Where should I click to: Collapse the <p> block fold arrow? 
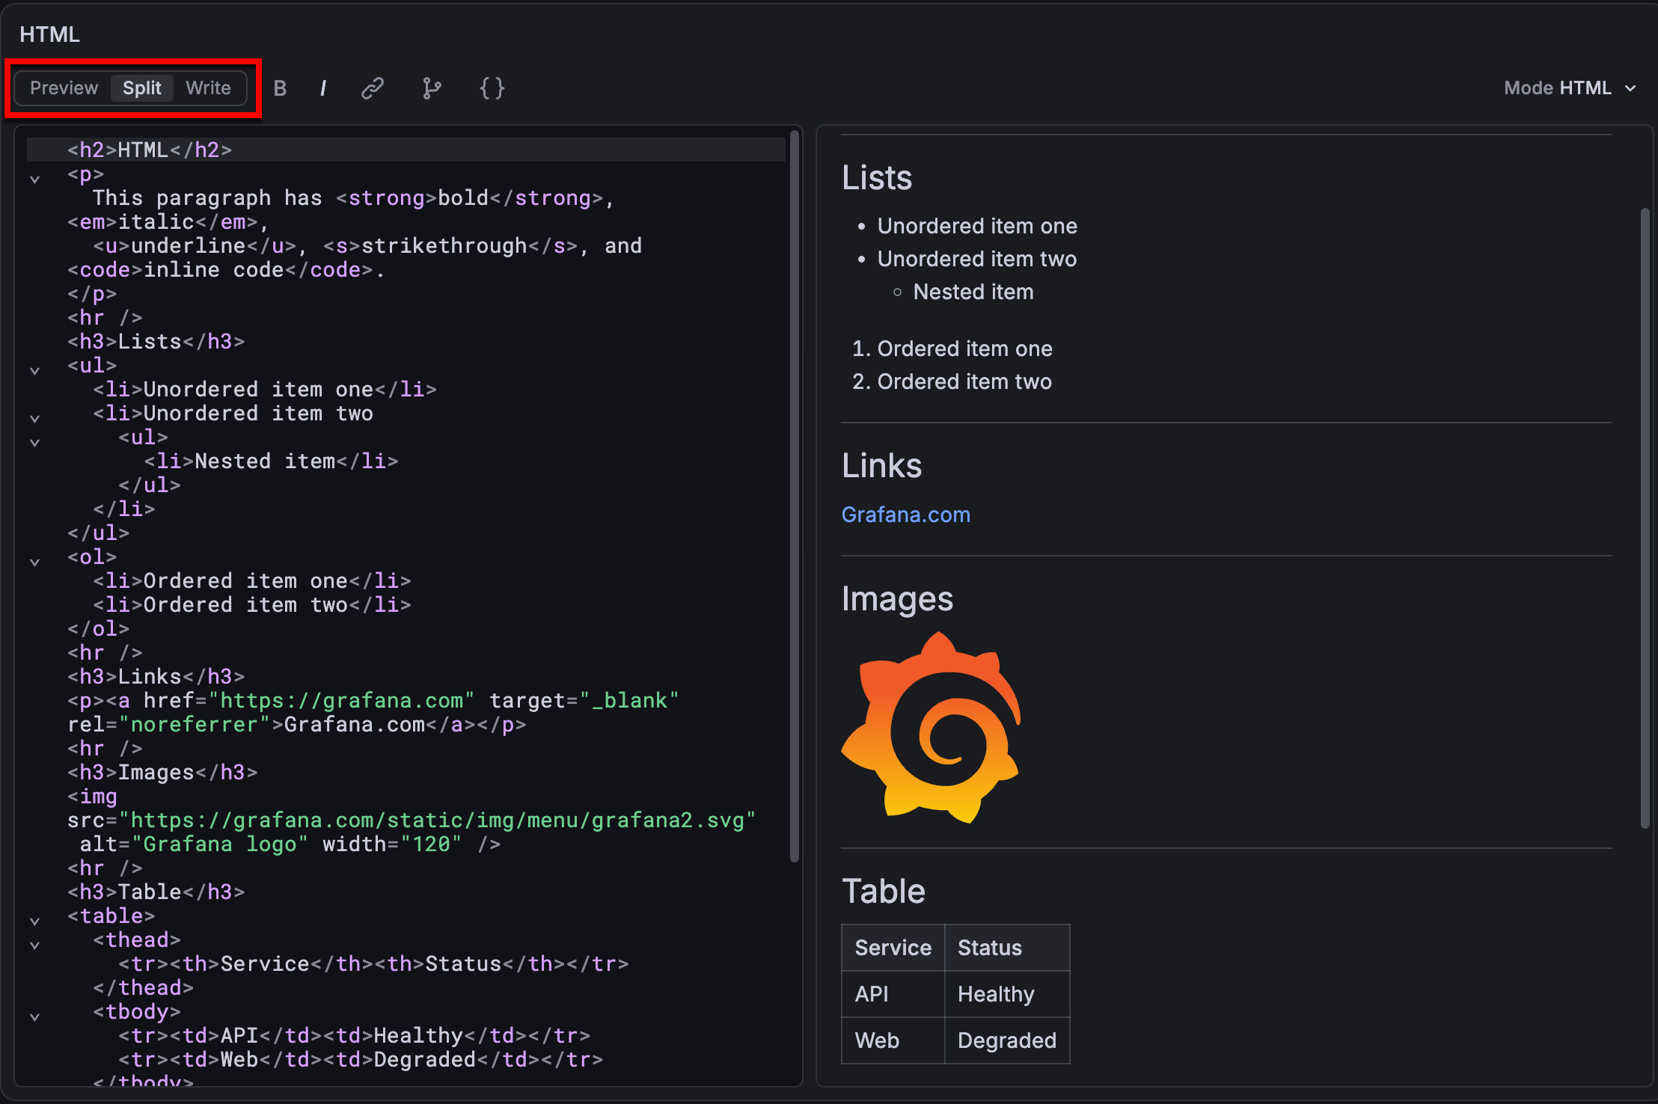click(x=34, y=180)
